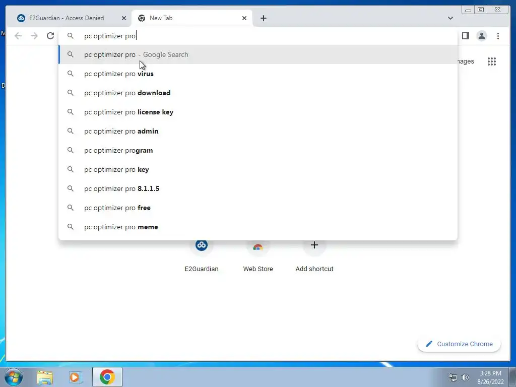
Task: Open the network tray icon
Action: coord(453,377)
